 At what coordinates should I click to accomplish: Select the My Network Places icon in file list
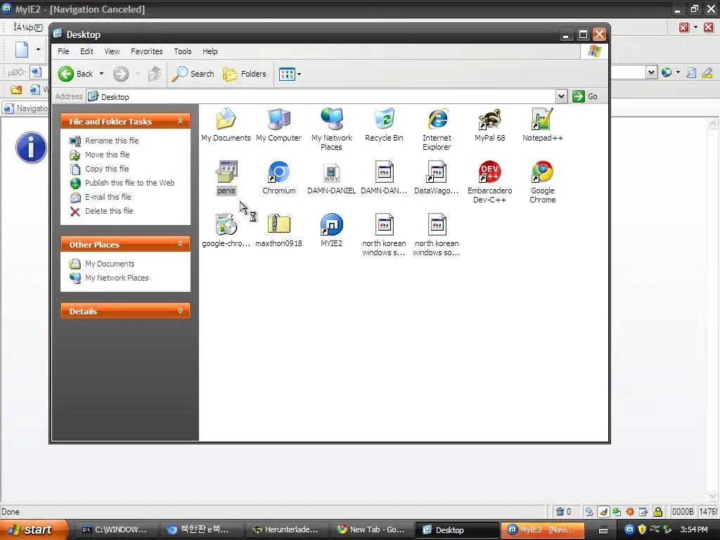332,129
